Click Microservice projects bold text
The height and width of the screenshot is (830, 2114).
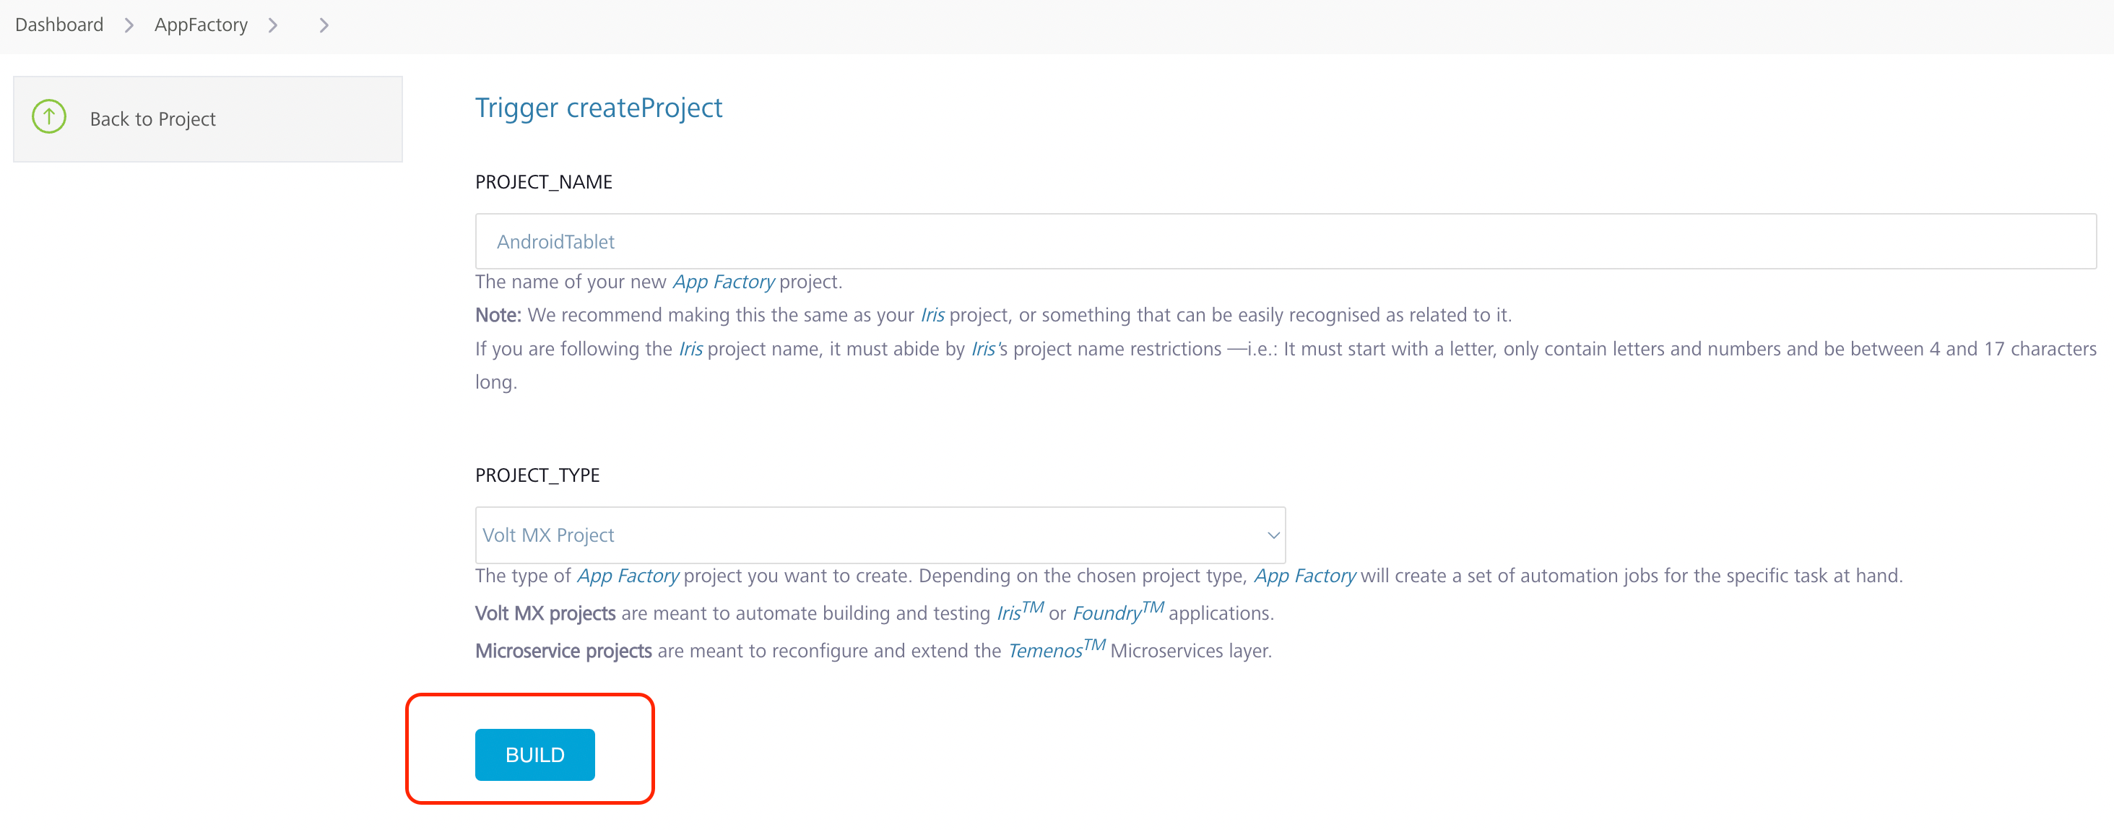563,651
